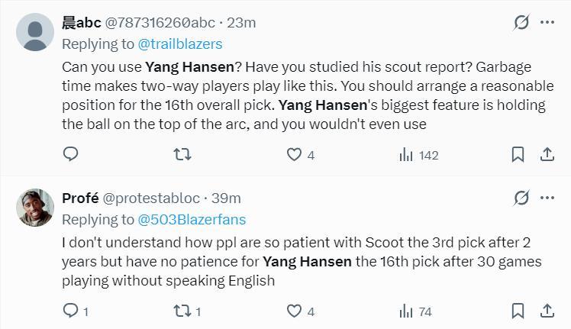The image size is (571, 329).
Task: Reply to Profé's tweet
Action: click(x=70, y=311)
